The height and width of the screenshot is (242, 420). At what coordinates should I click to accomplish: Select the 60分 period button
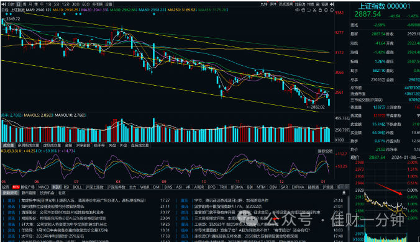86,4
